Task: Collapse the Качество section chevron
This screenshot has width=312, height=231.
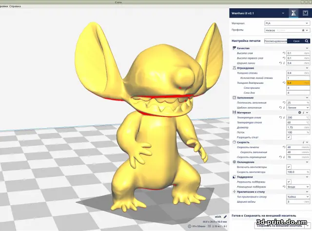Action: click(307, 48)
